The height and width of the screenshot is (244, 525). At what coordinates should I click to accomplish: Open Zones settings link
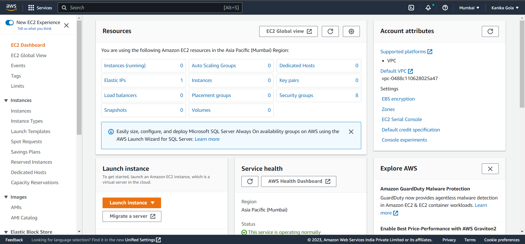[388, 109]
